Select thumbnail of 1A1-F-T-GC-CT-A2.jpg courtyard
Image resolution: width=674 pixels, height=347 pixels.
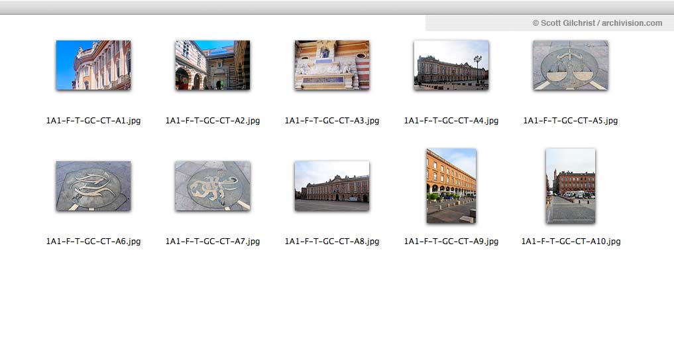(x=212, y=65)
